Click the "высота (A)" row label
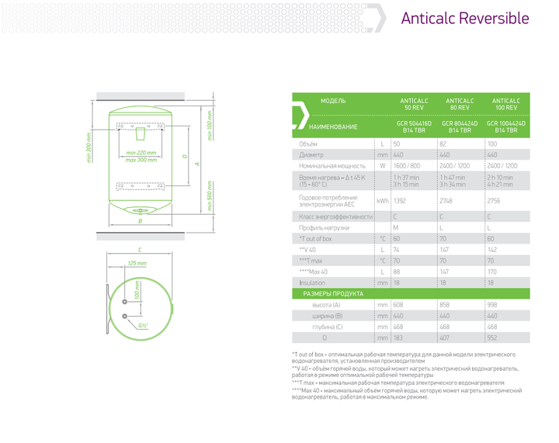Screen dimensions: 559x443 point(326,305)
